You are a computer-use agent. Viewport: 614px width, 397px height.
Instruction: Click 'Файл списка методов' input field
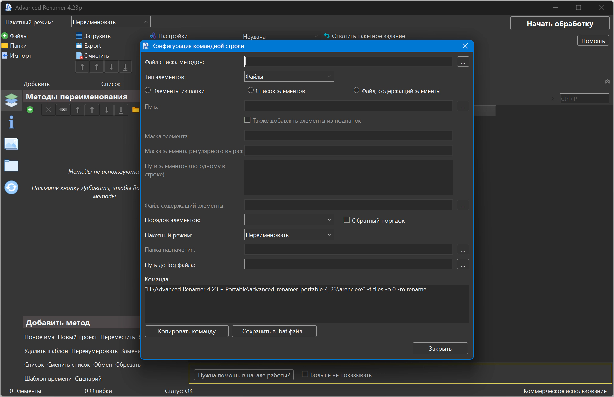click(x=348, y=62)
